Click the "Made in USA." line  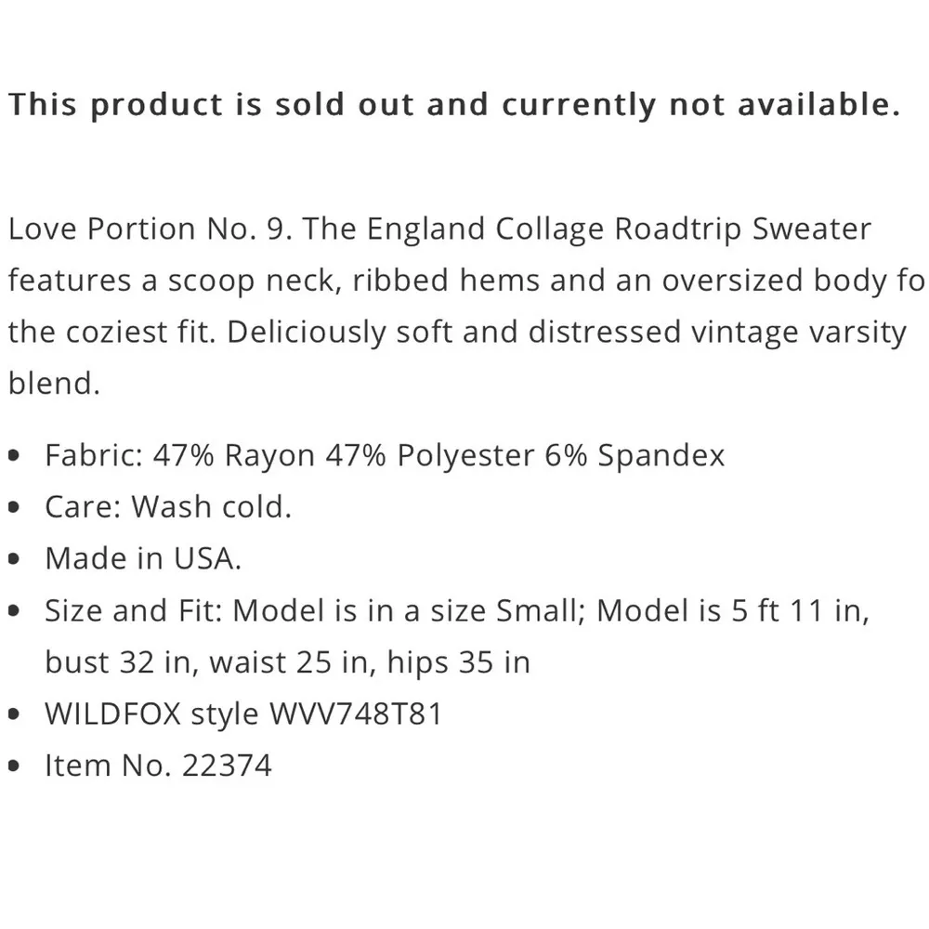point(143,558)
